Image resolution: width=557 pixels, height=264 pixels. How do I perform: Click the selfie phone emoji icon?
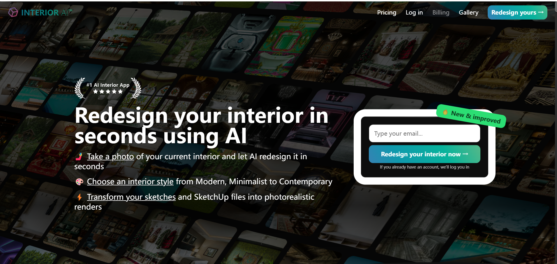[x=79, y=157]
